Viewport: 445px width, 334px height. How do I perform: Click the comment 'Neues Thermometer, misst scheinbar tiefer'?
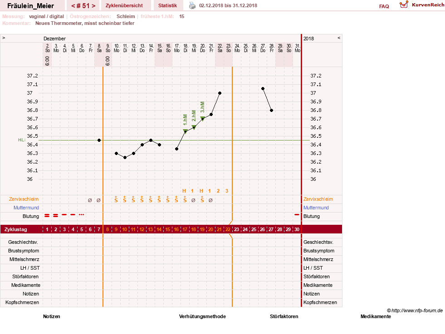pyautogui.click(x=85, y=23)
